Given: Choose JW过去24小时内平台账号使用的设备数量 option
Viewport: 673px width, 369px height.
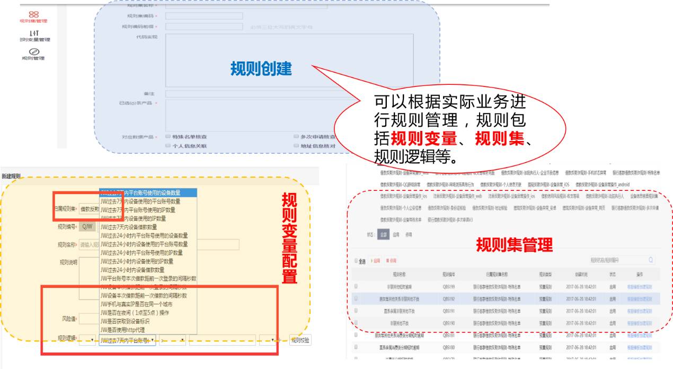Looking at the screenshot, I should point(148,235).
